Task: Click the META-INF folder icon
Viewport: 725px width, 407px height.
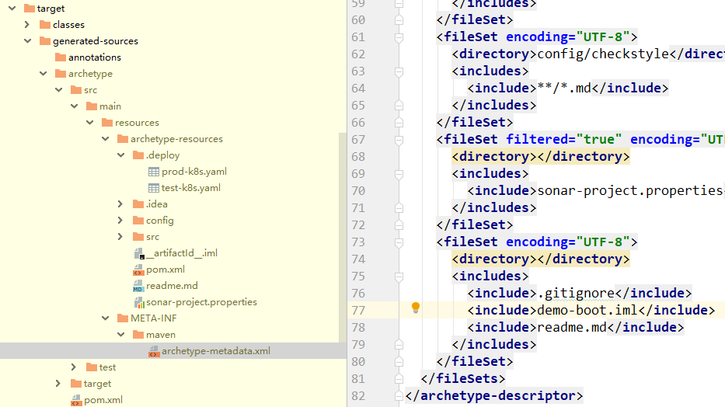Action: click(123, 318)
